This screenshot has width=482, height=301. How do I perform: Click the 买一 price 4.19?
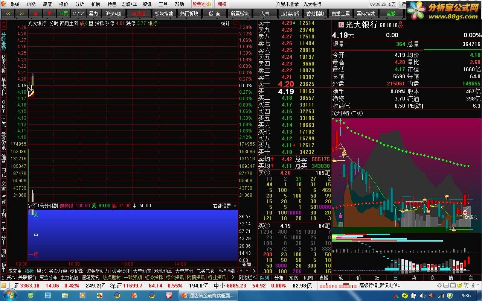286,91
